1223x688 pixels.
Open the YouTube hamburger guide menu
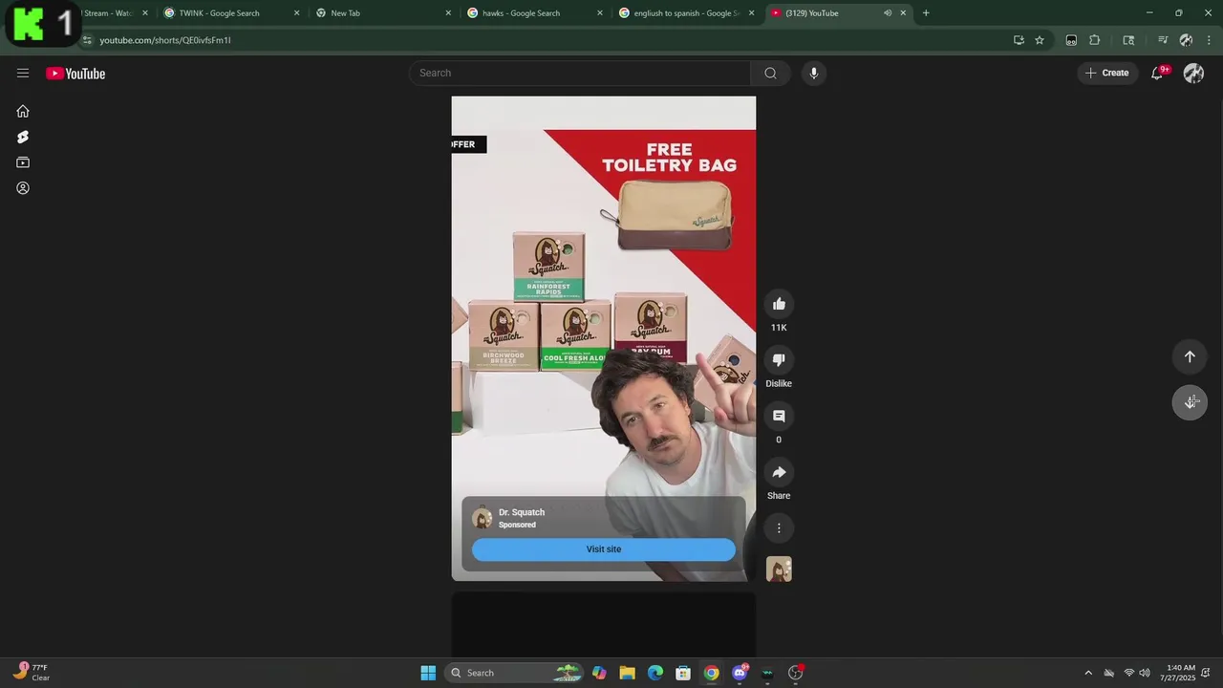[23, 74]
